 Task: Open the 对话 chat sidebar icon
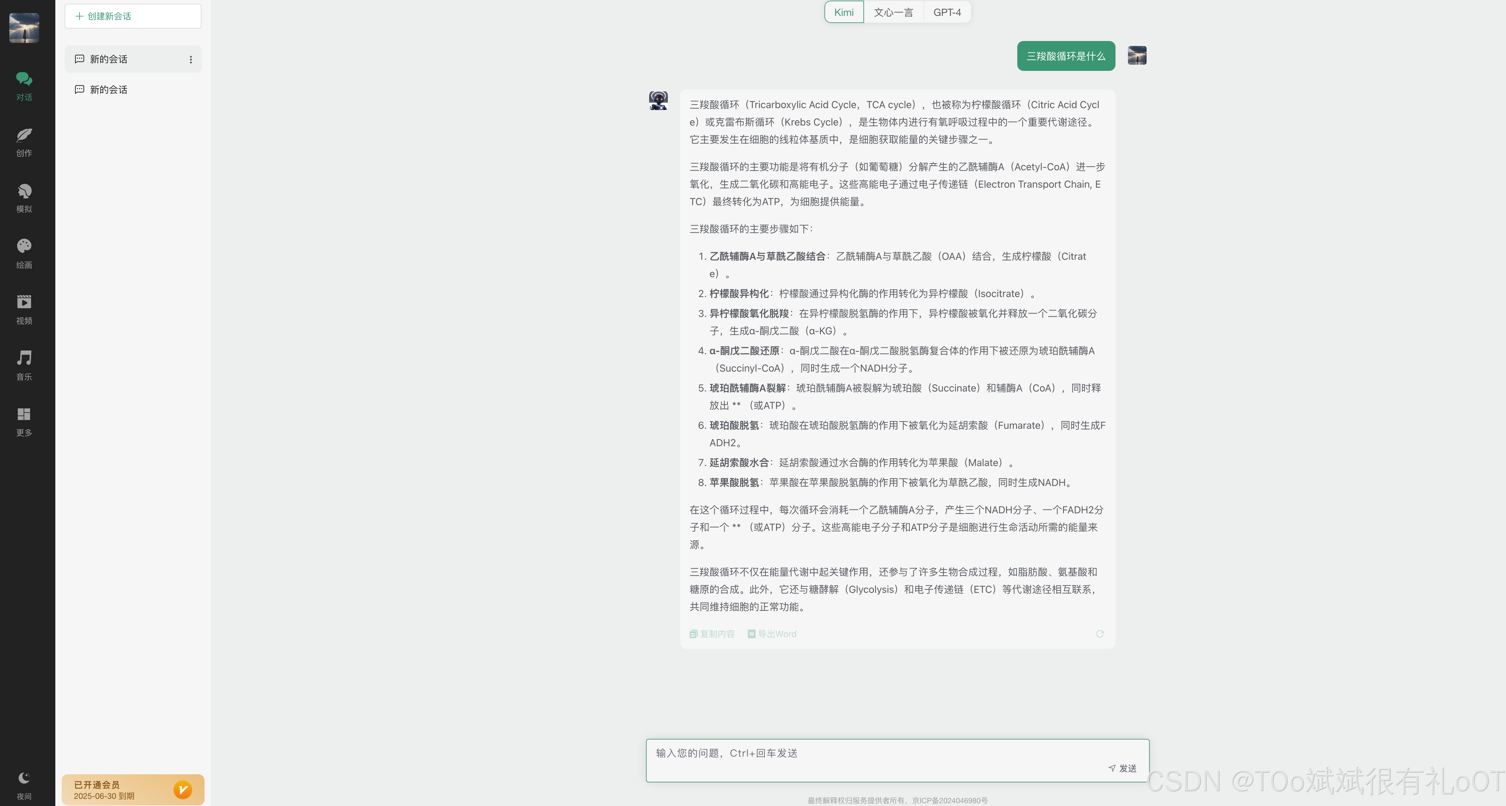coord(24,85)
